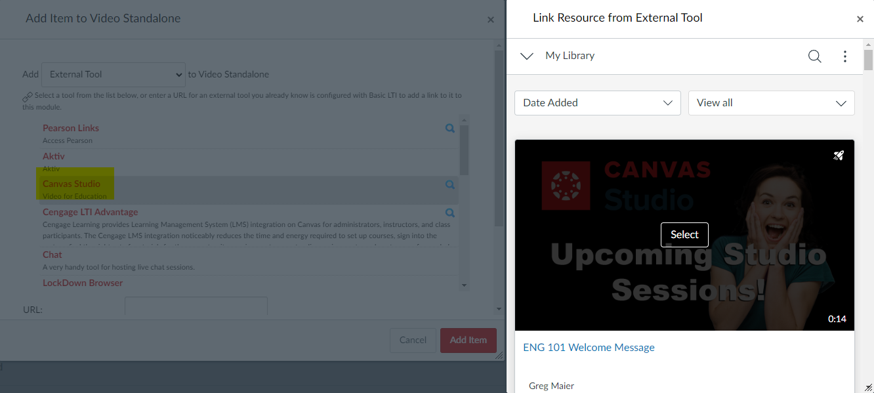Image resolution: width=874 pixels, height=393 pixels.
Task: Click the tool list scroll-up arrow
Action: pyautogui.click(x=465, y=119)
